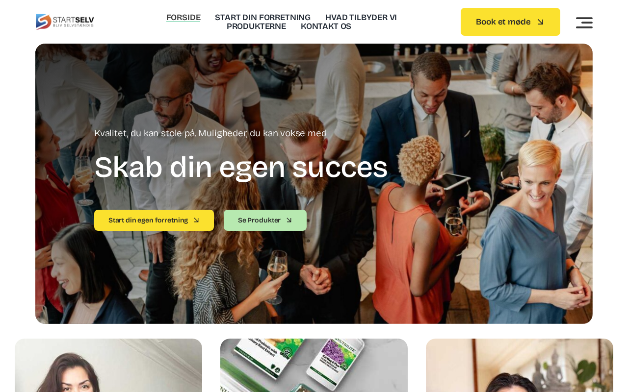Open KONTAKT OS page
This screenshot has width=628, height=392.
326,26
